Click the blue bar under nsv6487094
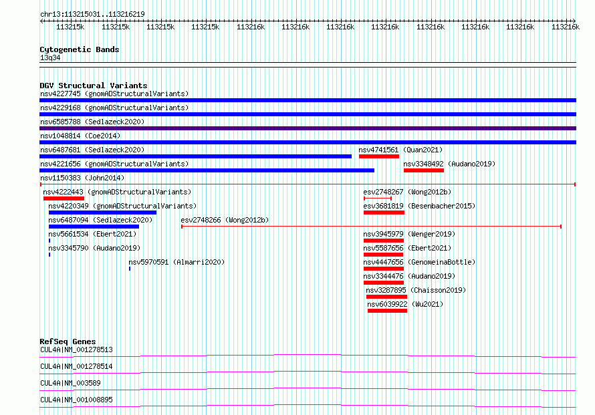This screenshot has height=415, width=595. (94, 227)
